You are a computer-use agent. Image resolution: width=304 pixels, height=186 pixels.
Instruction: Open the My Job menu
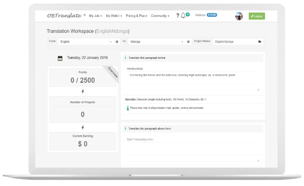[x=96, y=16]
